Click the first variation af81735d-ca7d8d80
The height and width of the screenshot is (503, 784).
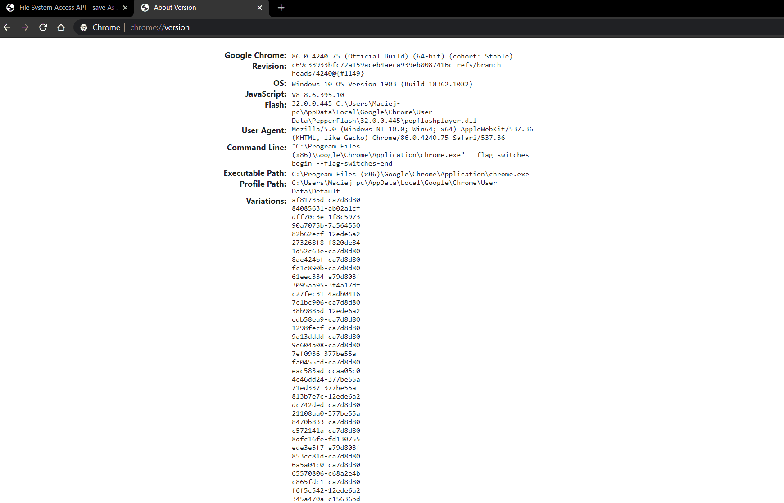[326, 200]
